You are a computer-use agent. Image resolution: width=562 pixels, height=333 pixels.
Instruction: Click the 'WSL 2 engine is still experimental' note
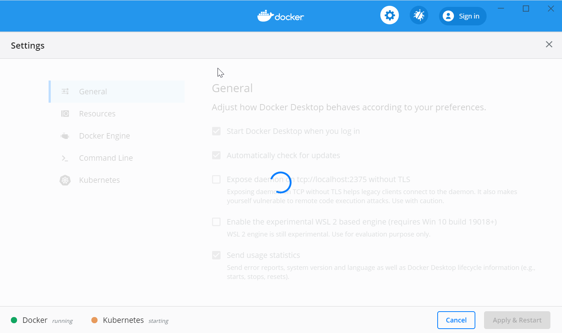(328, 234)
